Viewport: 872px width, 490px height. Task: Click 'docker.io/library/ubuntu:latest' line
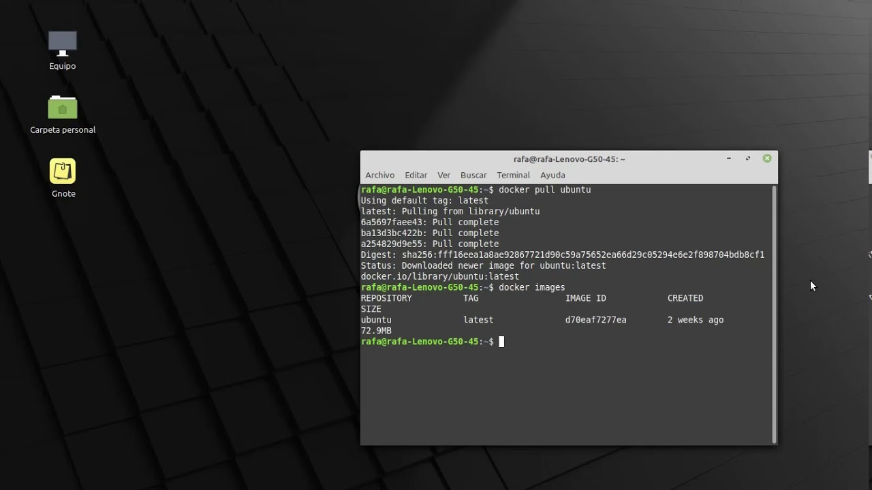(440, 277)
